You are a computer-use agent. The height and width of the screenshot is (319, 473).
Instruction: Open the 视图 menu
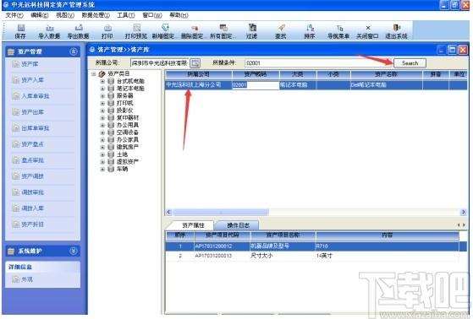pyautogui.click(x=65, y=15)
